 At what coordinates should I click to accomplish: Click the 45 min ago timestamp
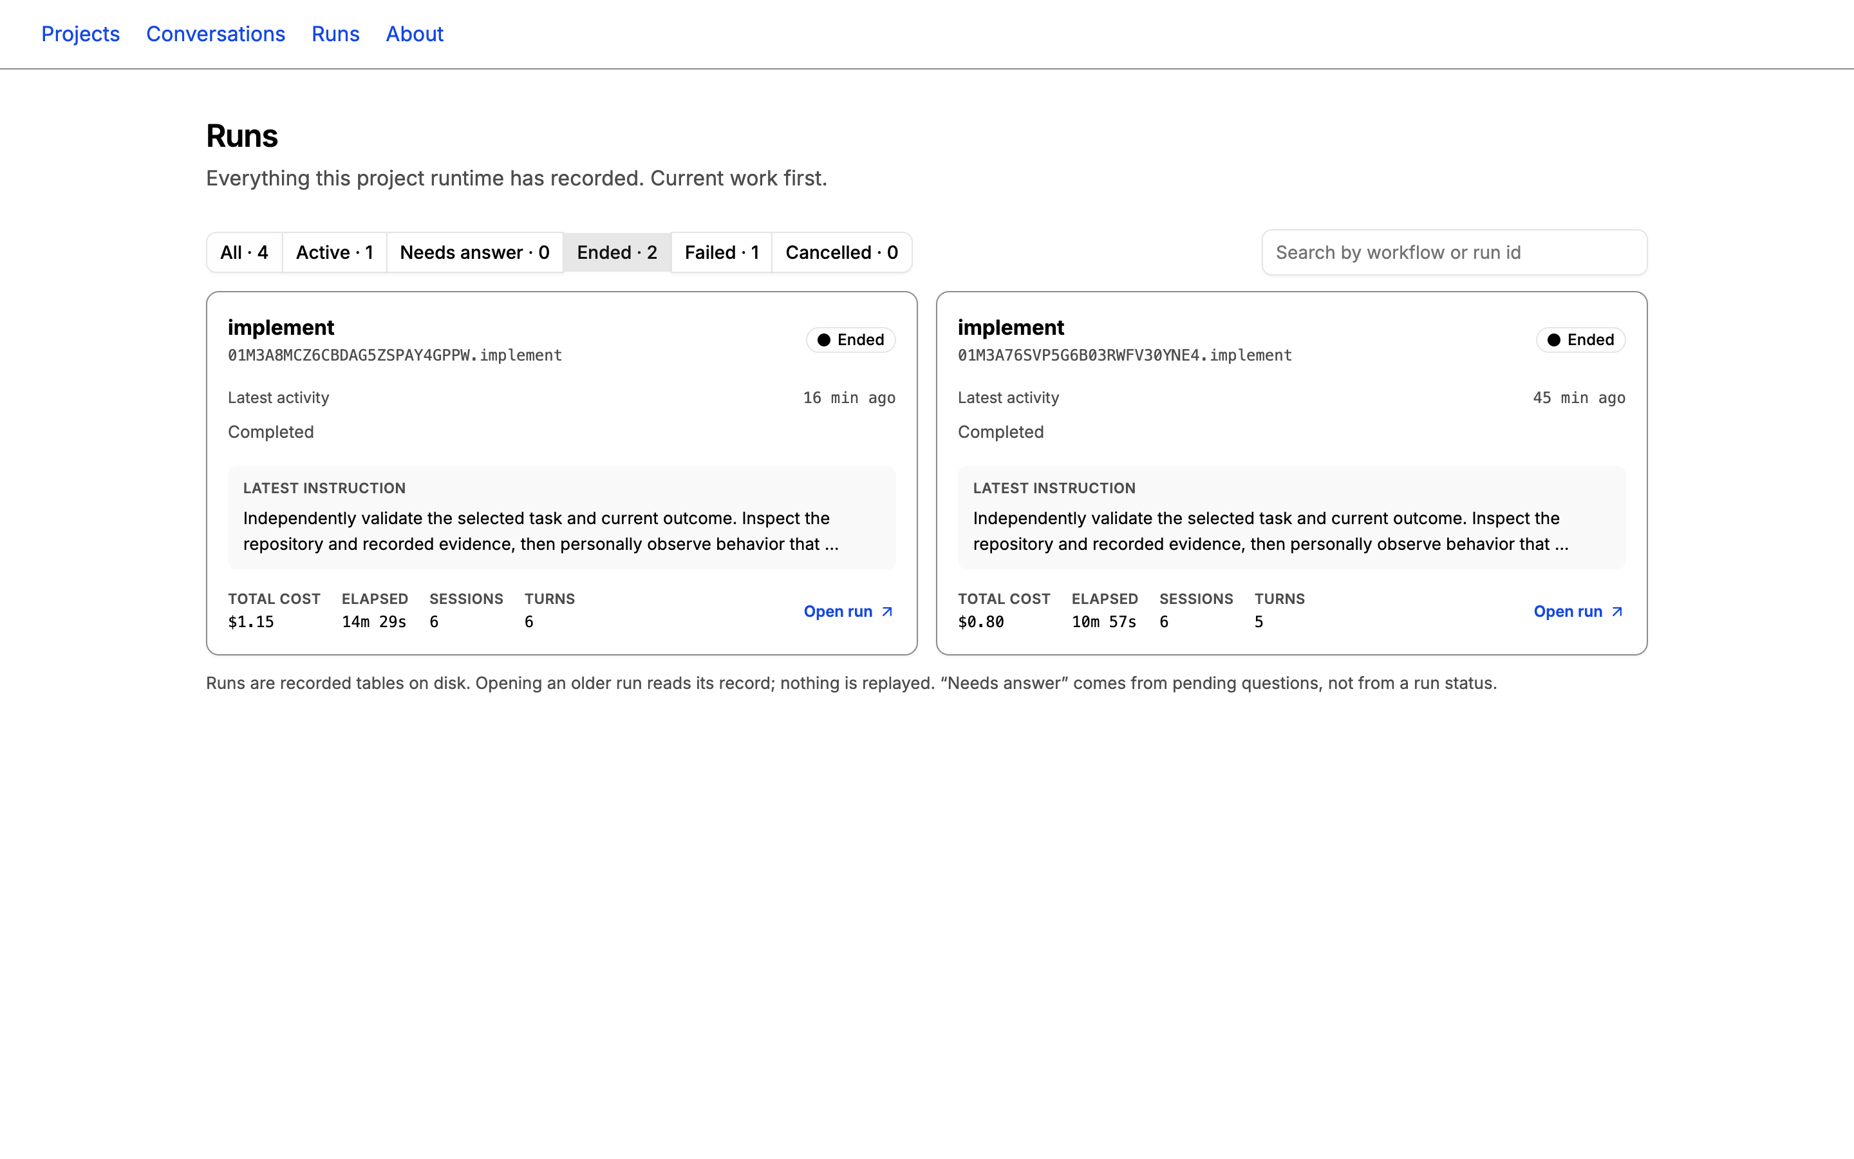tap(1579, 398)
